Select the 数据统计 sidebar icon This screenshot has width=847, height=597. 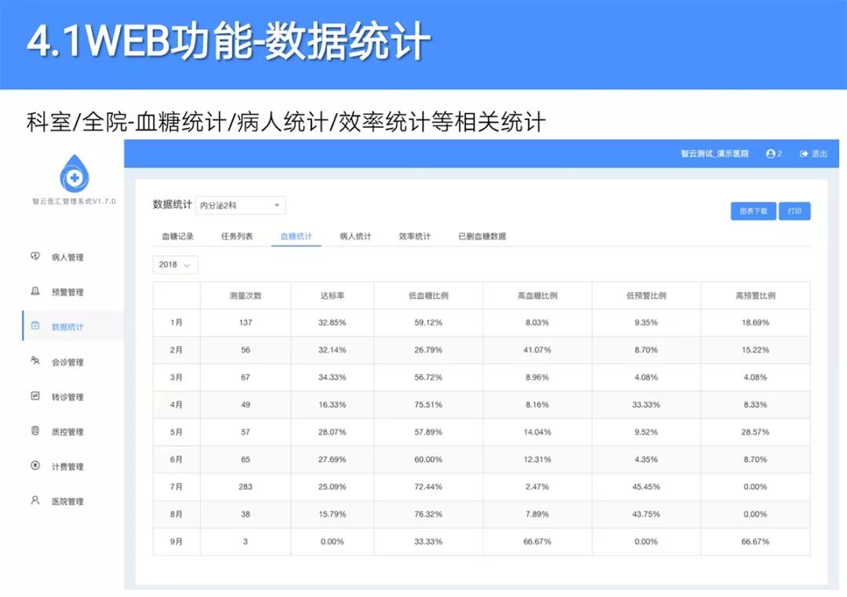35,326
